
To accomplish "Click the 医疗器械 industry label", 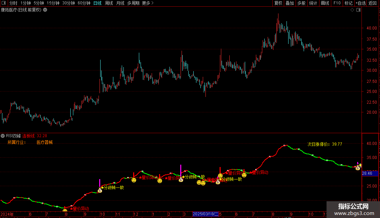I will (x=45, y=142).
